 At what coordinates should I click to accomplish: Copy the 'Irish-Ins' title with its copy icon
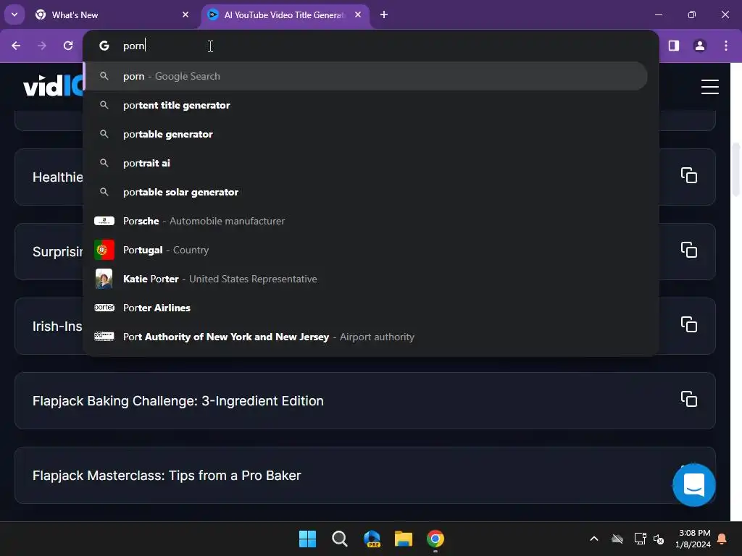[x=689, y=324]
